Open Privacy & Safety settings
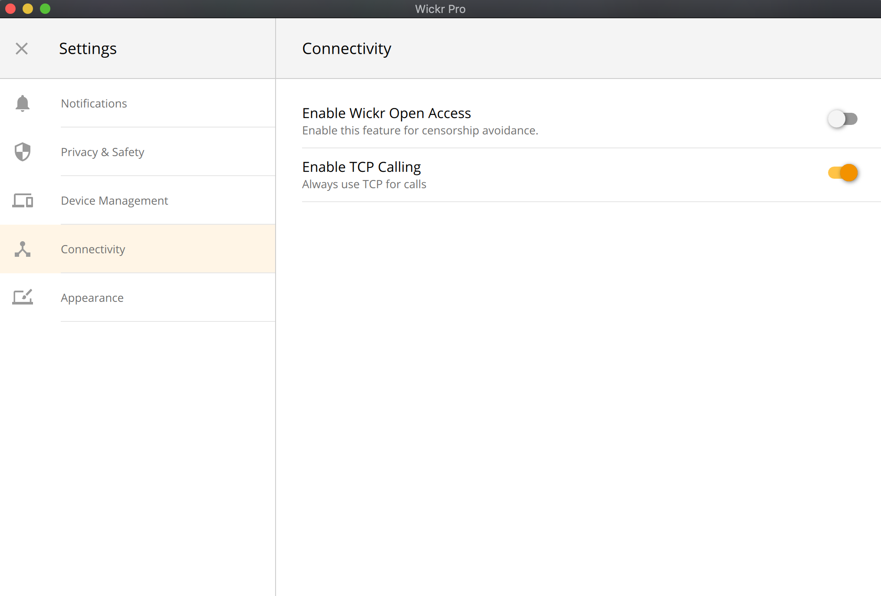Image resolution: width=881 pixels, height=596 pixels. click(x=138, y=152)
